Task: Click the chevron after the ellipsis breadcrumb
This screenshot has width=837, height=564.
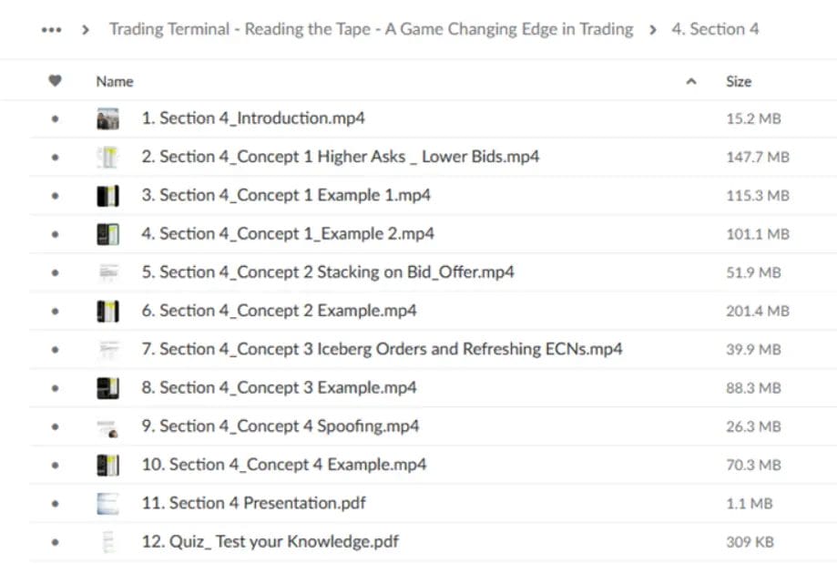Action: 83,28
